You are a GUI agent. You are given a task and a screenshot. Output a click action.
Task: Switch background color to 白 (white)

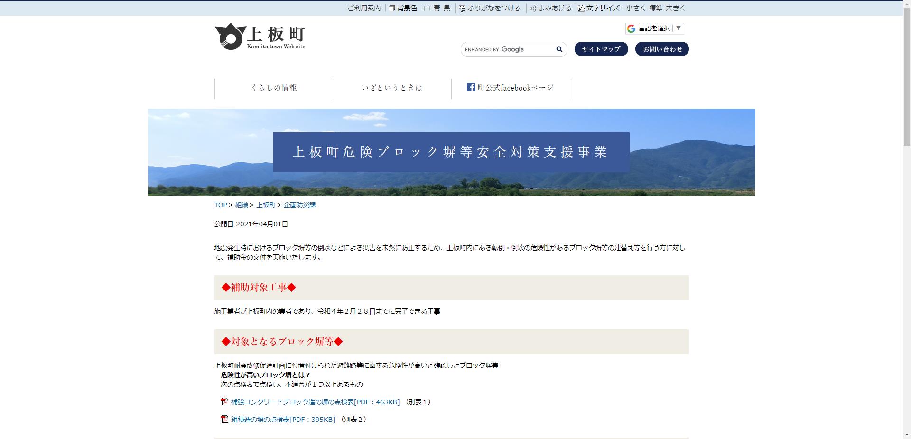(426, 8)
